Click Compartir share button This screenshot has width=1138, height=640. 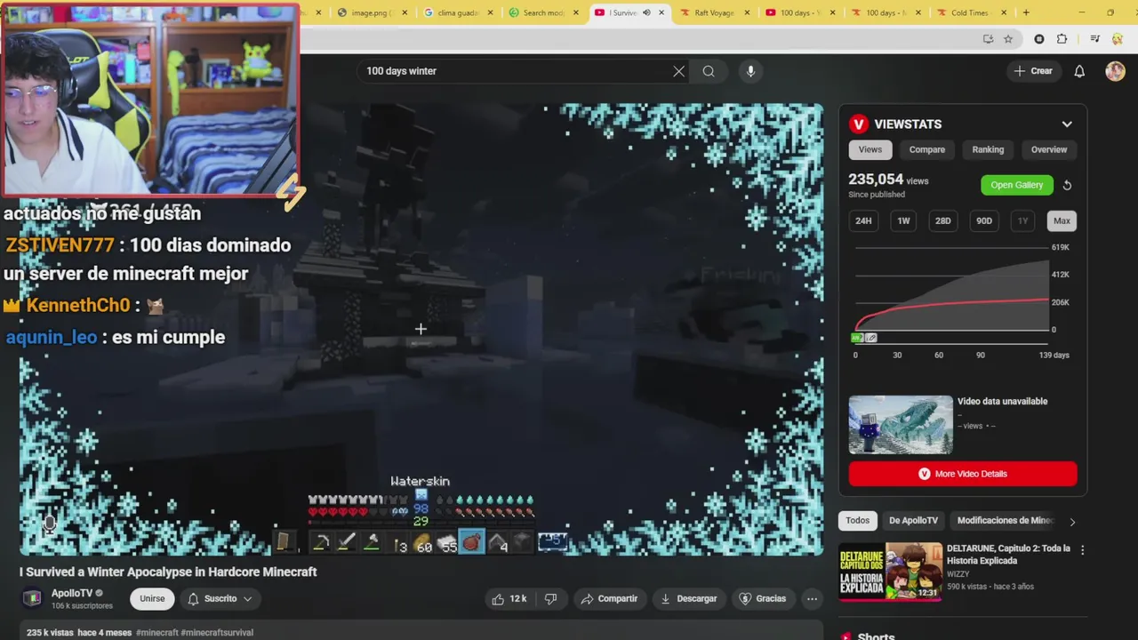coord(609,599)
